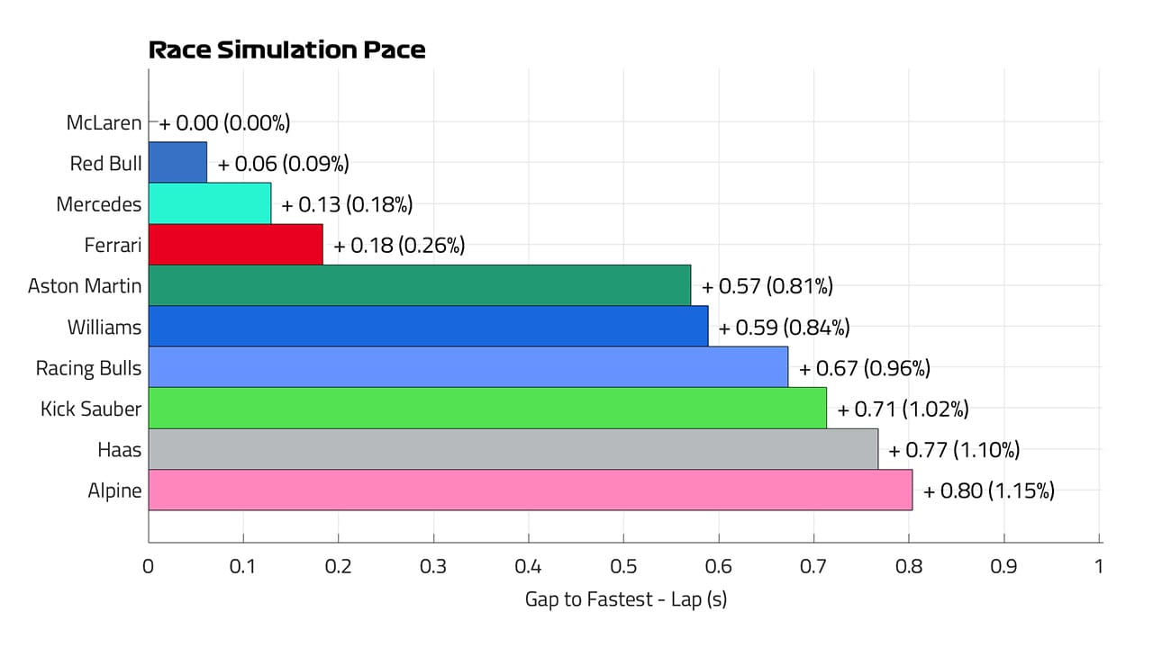This screenshot has height=648, width=1153.
Task: Select the x-axis tick labeled 1
Action: point(1098,566)
